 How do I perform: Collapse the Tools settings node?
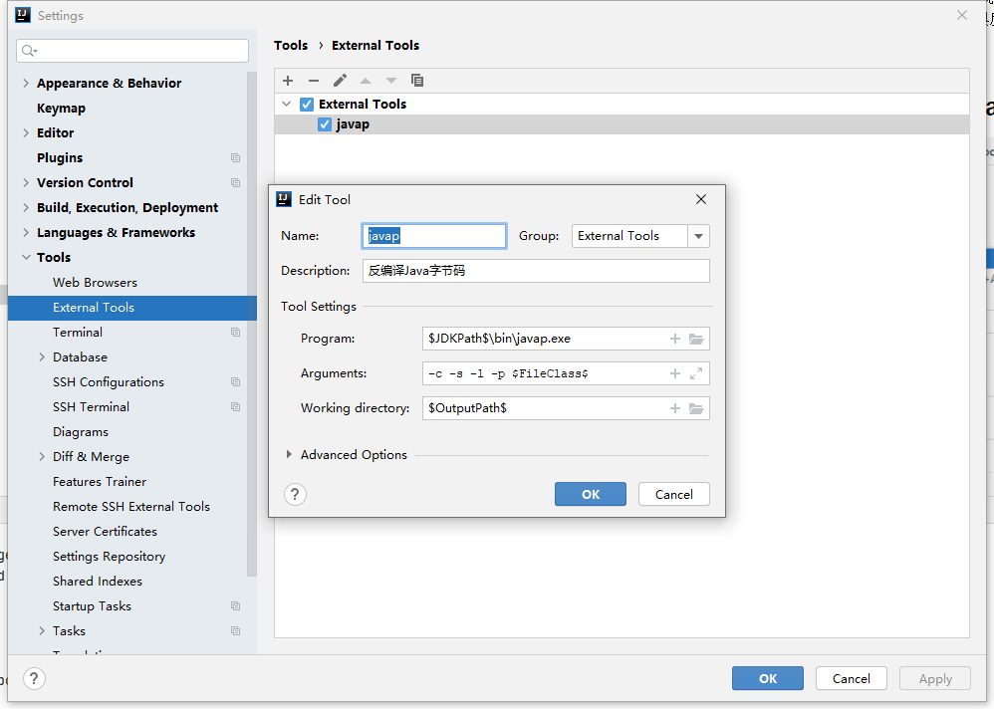pyautogui.click(x=26, y=258)
